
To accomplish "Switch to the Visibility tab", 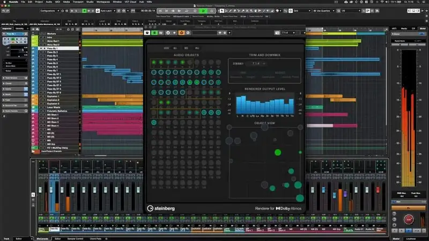I will click(20, 28).
